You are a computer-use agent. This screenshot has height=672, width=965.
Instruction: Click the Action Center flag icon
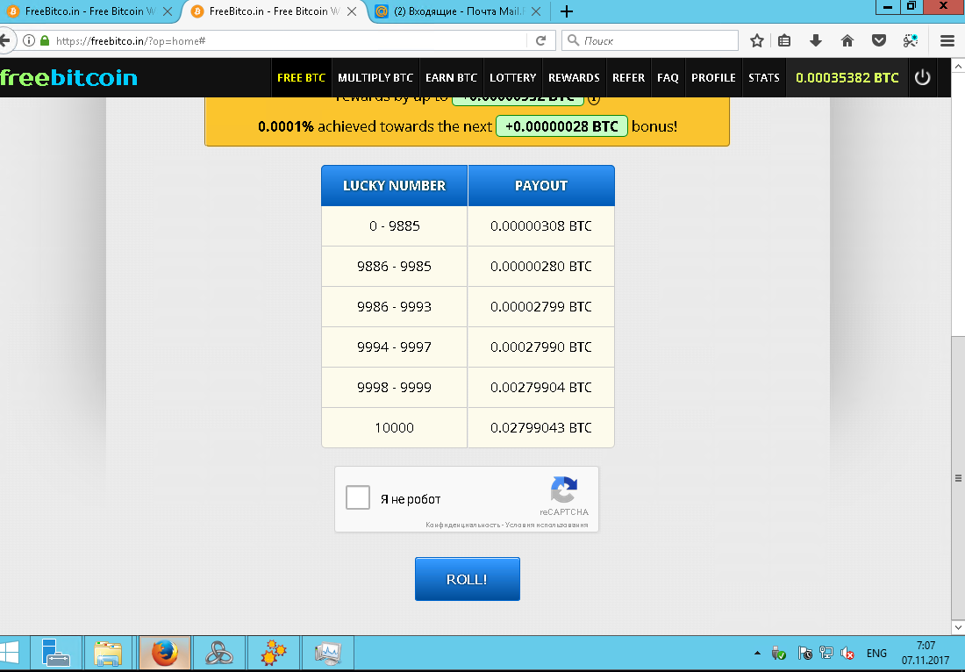click(804, 653)
